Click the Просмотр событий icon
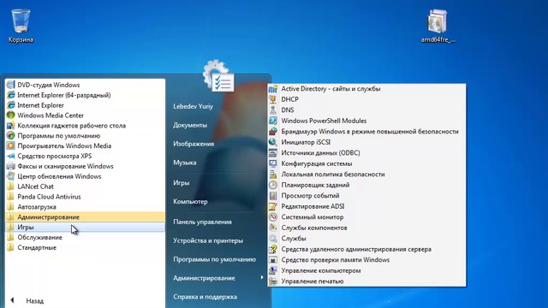The height and width of the screenshot is (308, 548). [273, 196]
